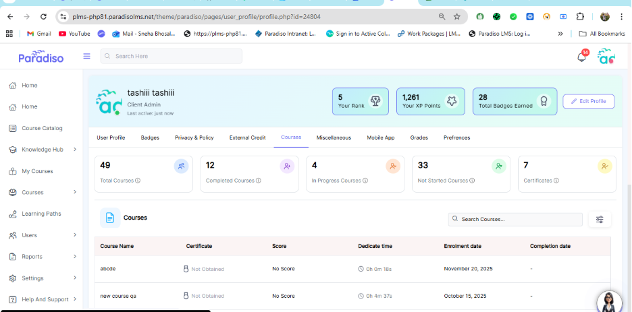Bookmark this page with the star icon
632x312 pixels.
457,16
